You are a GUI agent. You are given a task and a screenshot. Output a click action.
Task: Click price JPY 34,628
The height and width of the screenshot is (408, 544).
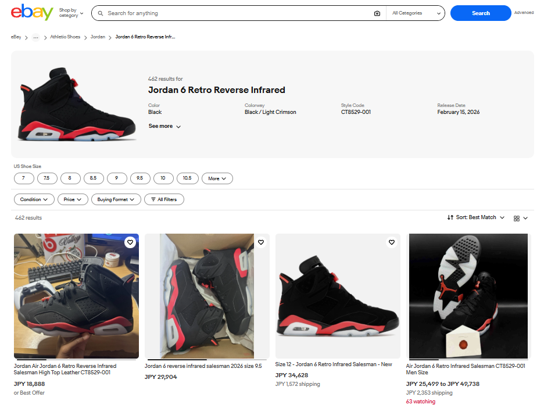(292, 375)
